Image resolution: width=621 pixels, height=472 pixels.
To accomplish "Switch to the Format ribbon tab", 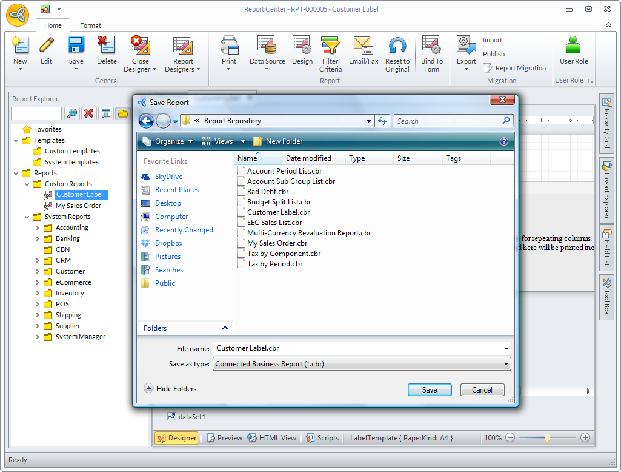I will pyautogui.click(x=91, y=25).
